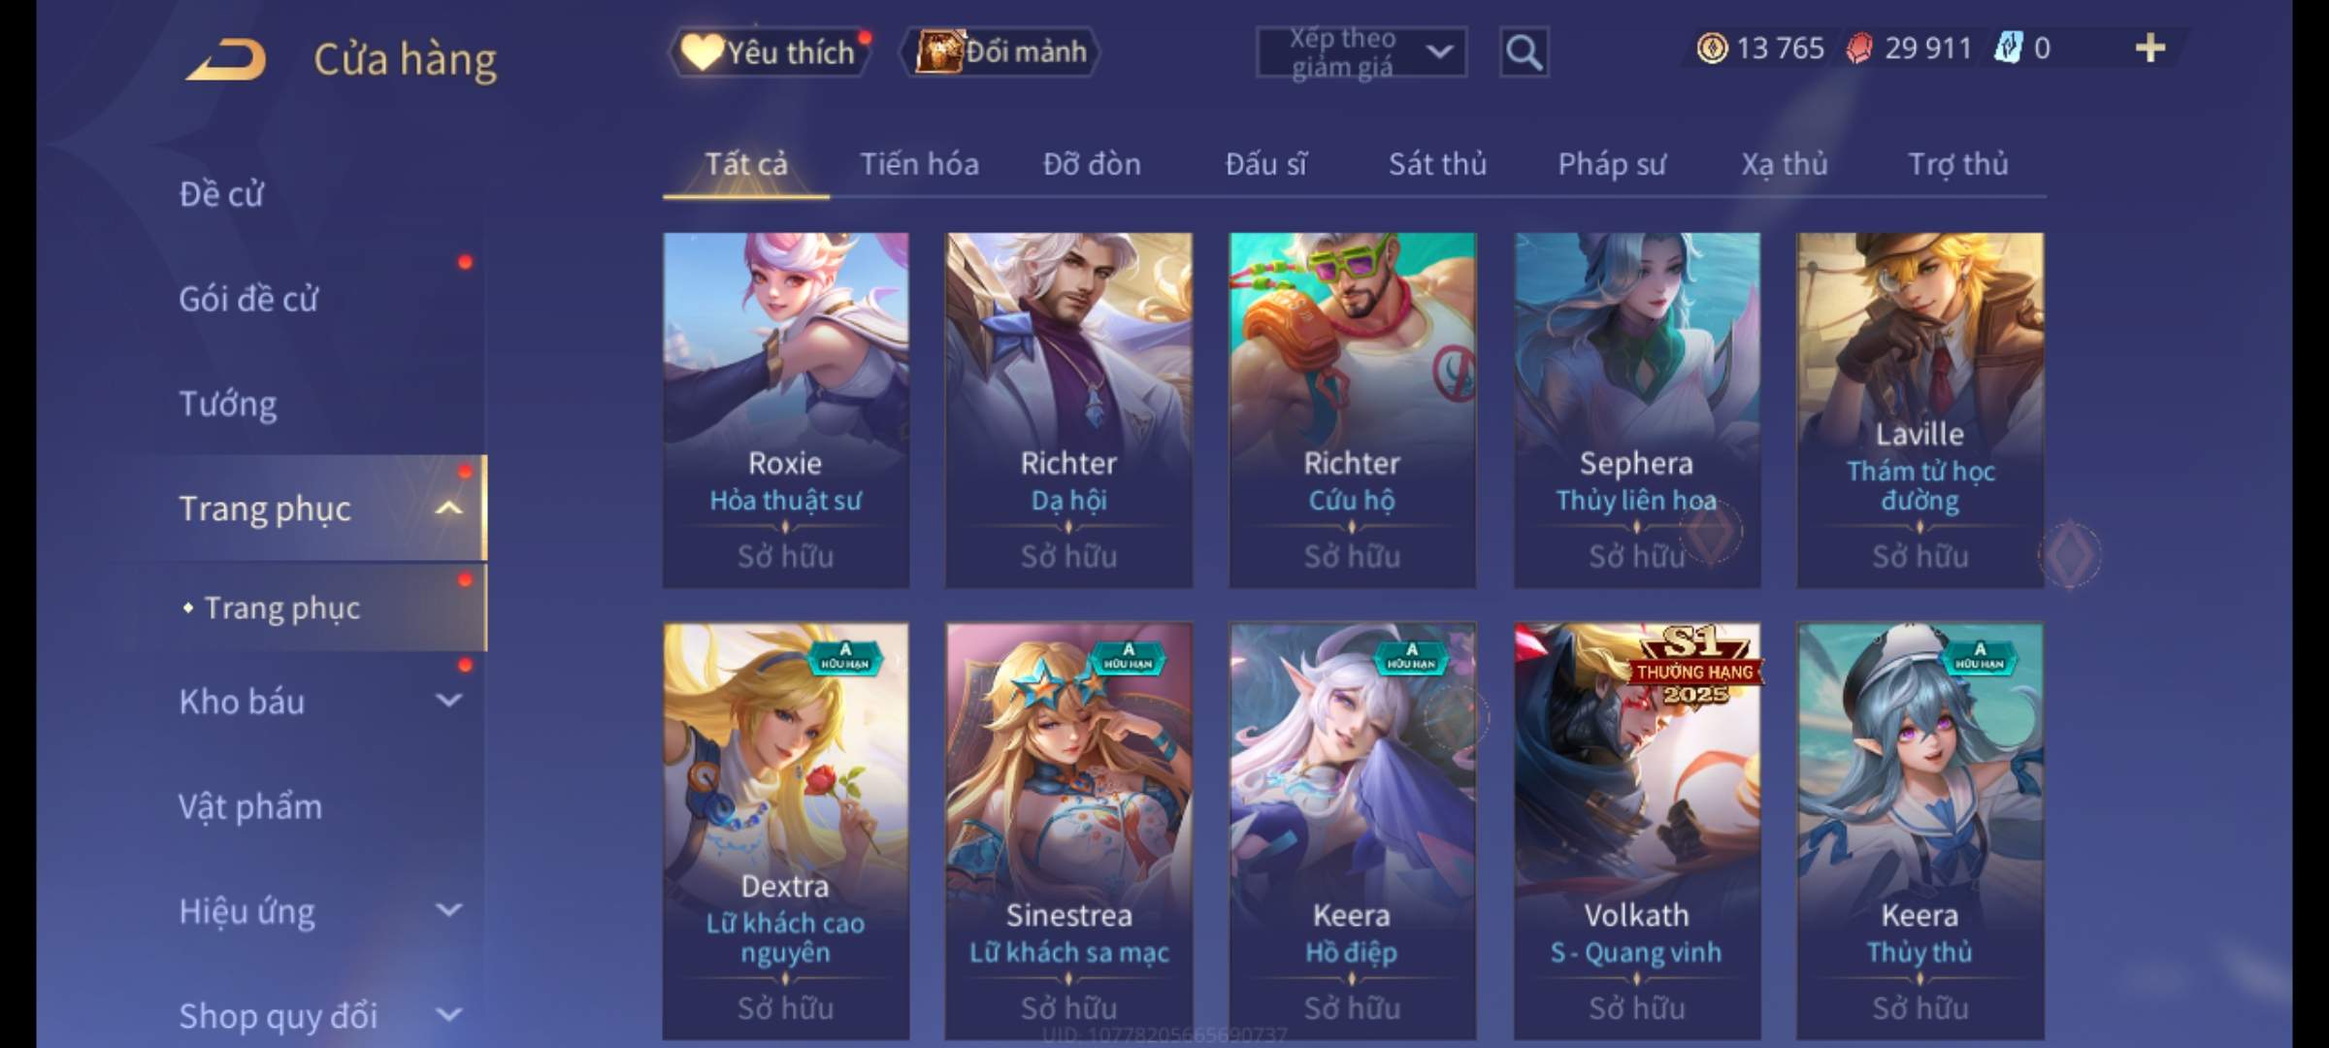The image size is (2329, 1048).
Task: Open Gói đề cử in the sidebar
Action: pos(248,298)
